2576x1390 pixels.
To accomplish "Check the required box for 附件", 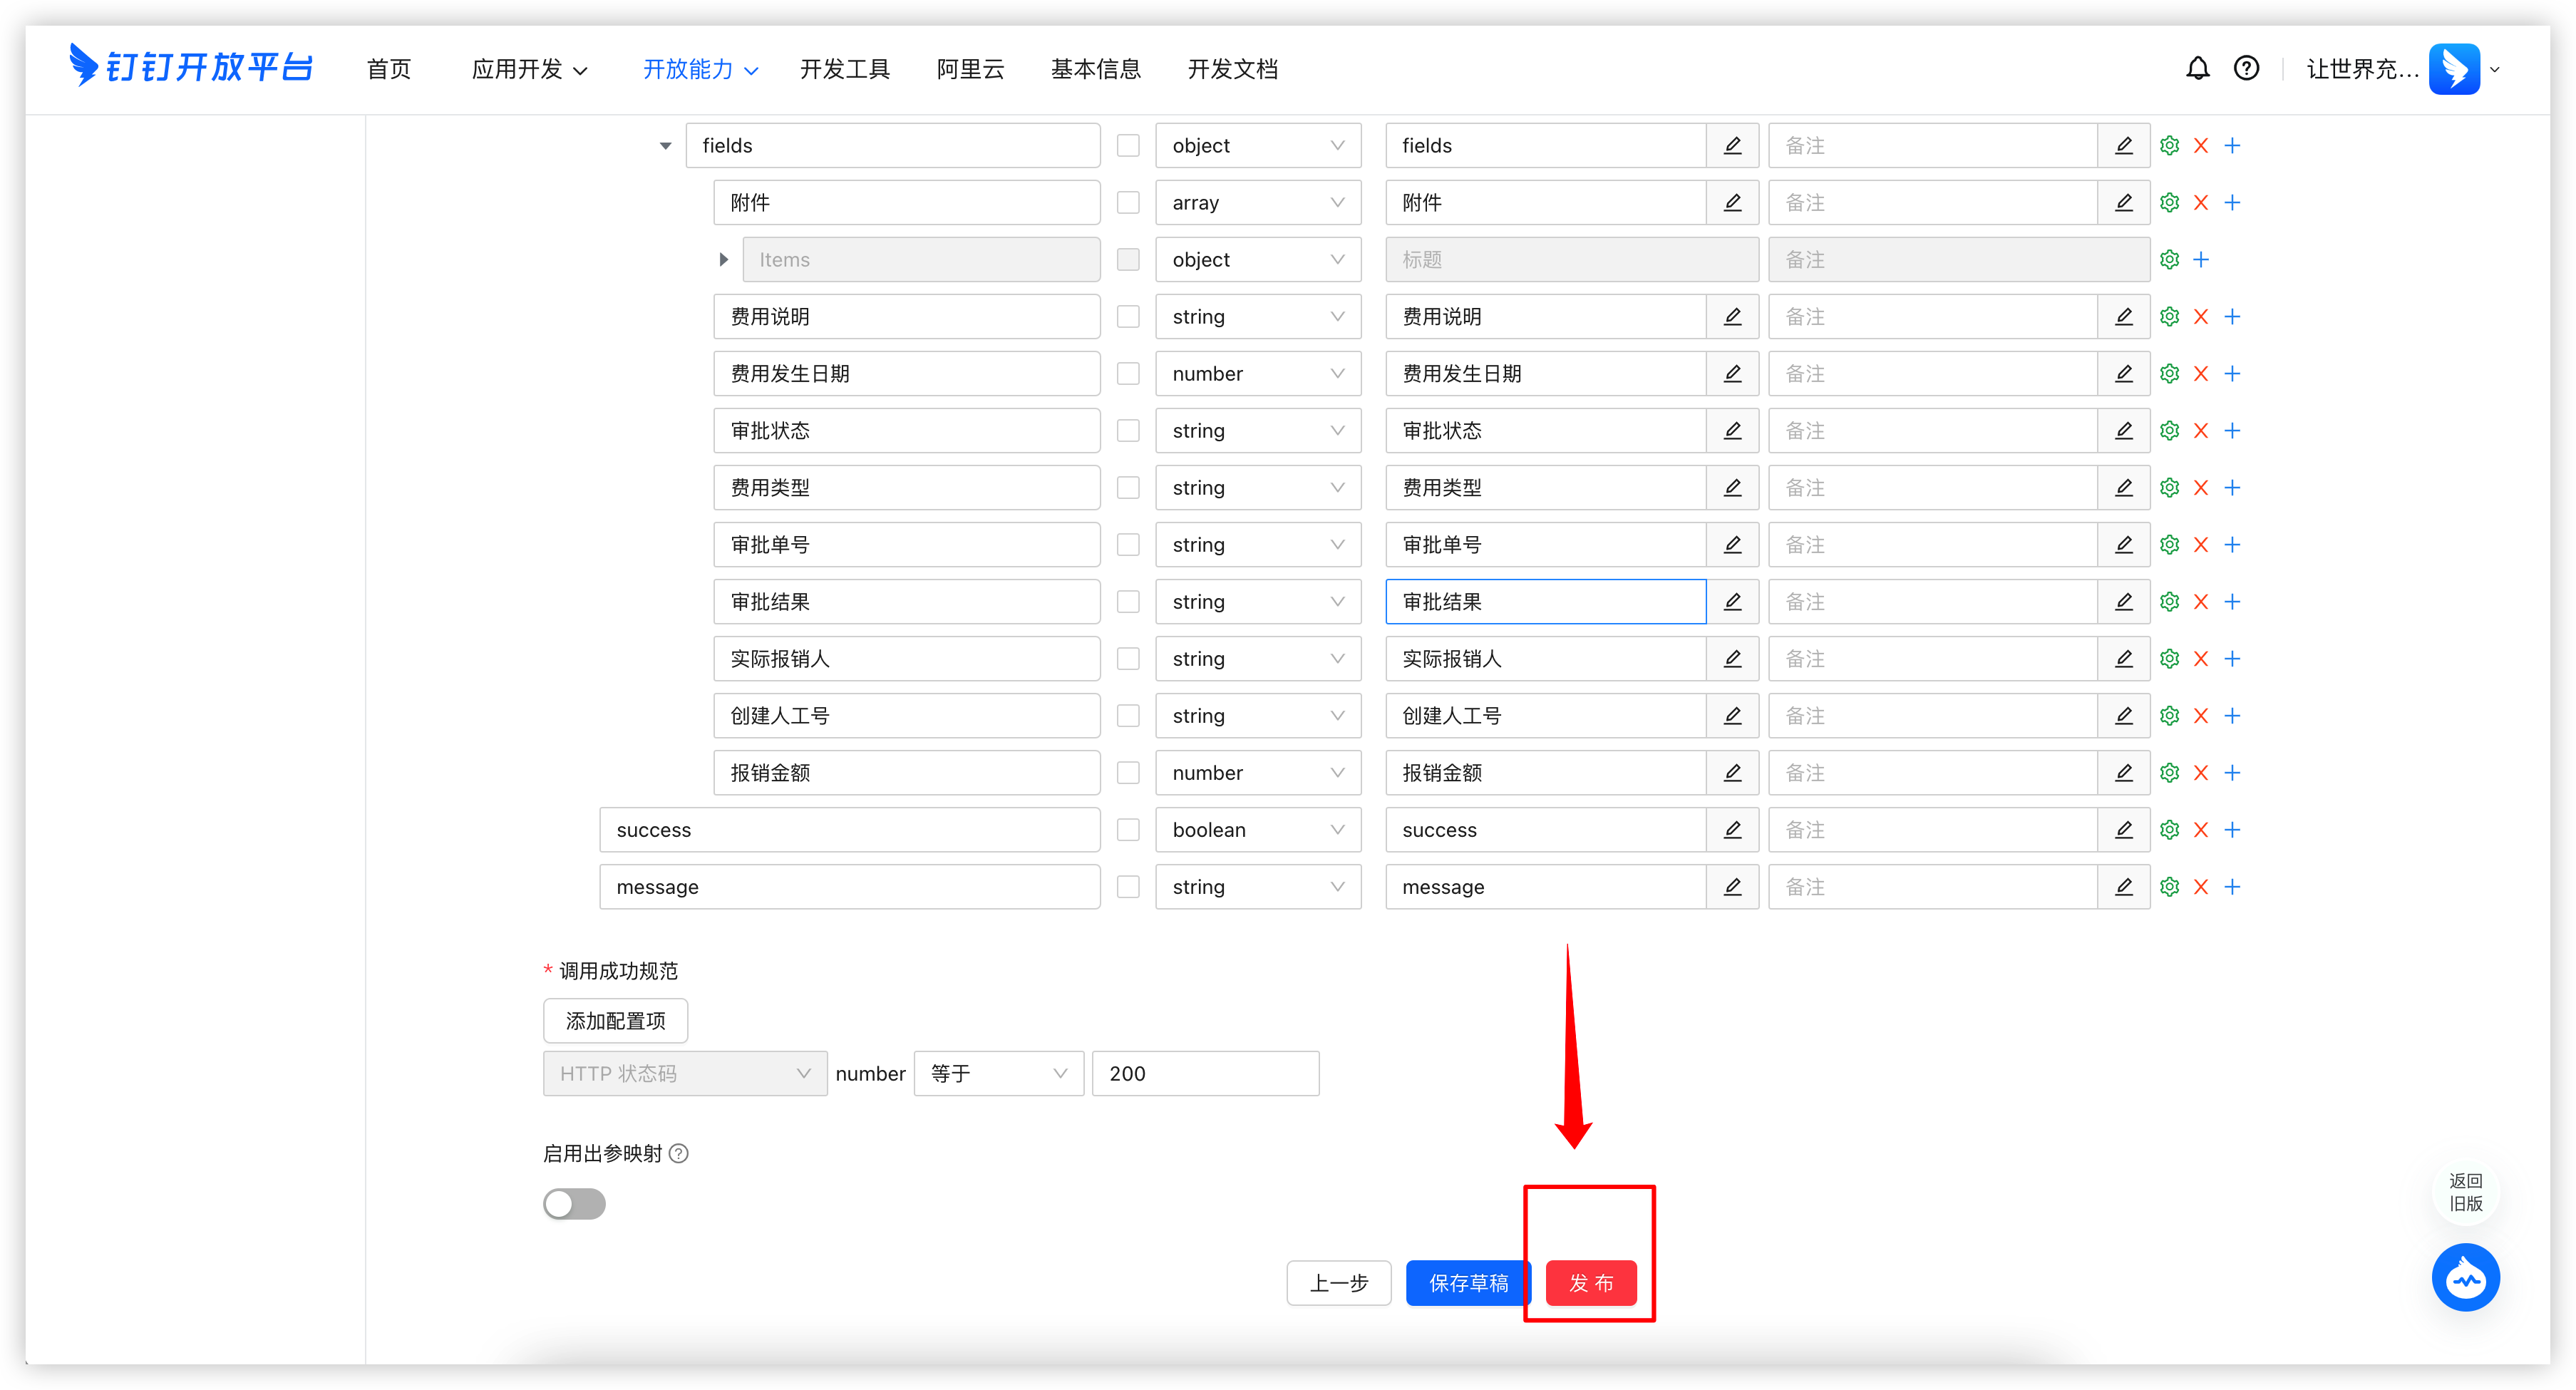I will (1128, 203).
